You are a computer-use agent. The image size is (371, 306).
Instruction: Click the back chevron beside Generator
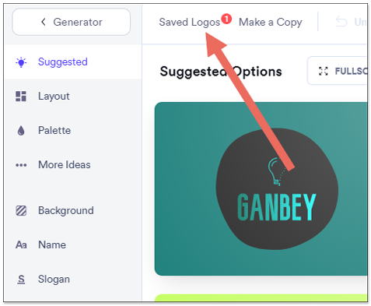[44, 22]
